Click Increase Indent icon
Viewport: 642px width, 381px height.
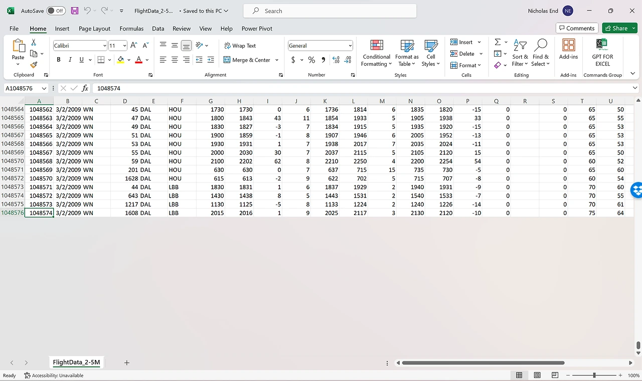211,60
